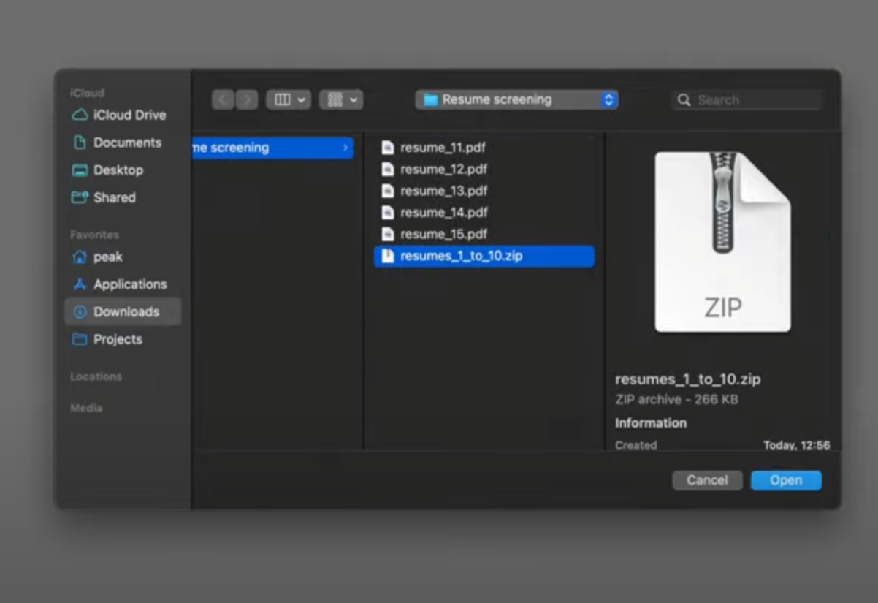Image resolution: width=878 pixels, height=603 pixels.
Task: Select the resume_14.pdf file
Action: (443, 213)
